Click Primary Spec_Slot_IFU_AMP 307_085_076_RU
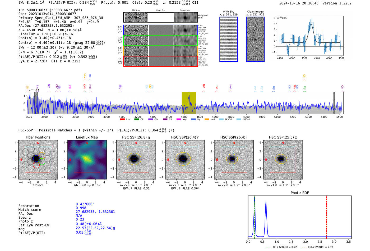This screenshot has height=251, width=370. point(61,18)
